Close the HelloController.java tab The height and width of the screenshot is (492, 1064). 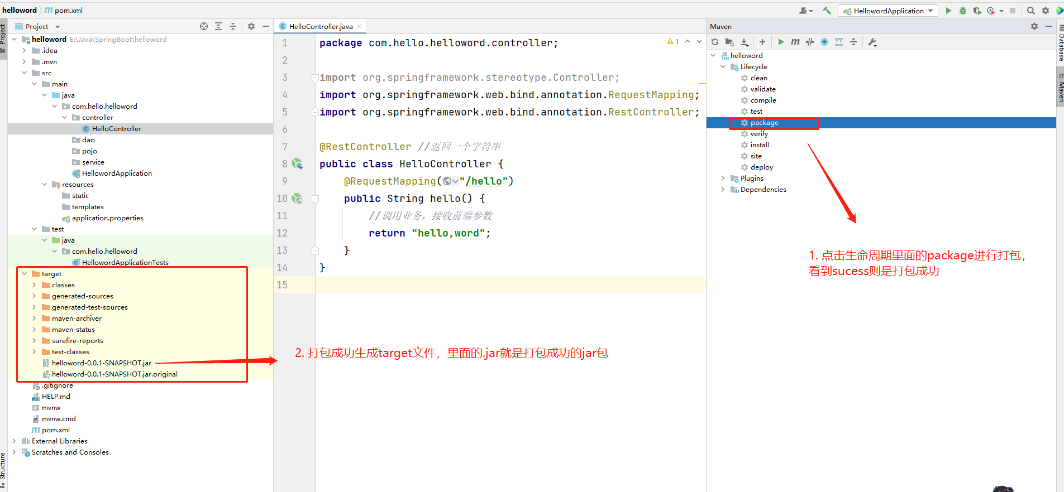(x=359, y=26)
